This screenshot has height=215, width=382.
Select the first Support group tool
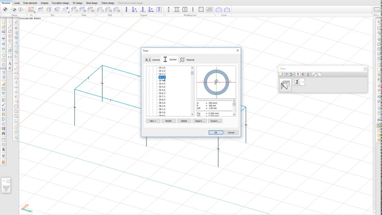click(x=127, y=10)
